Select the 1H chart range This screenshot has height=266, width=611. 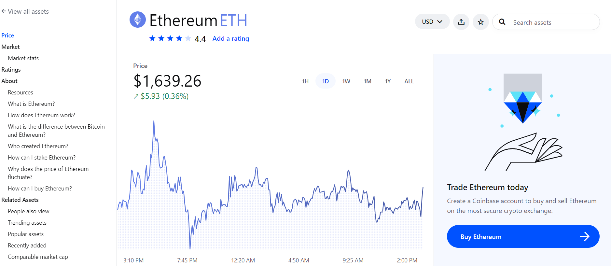coord(305,81)
